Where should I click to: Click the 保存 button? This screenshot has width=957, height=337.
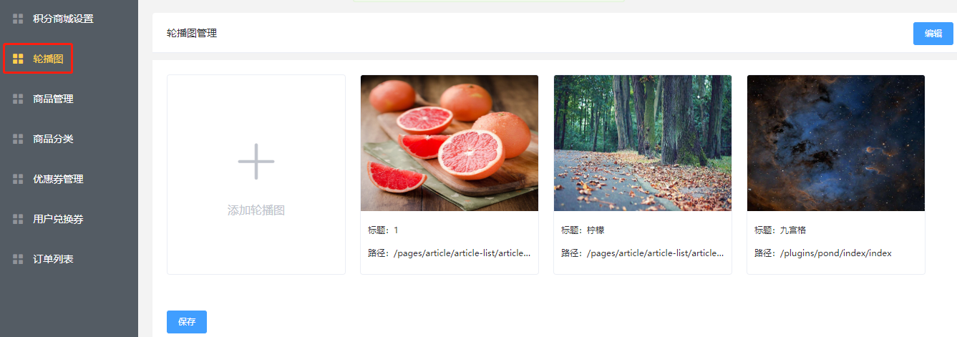click(187, 322)
